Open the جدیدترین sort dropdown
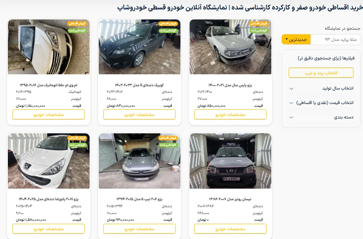 (296, 40)
